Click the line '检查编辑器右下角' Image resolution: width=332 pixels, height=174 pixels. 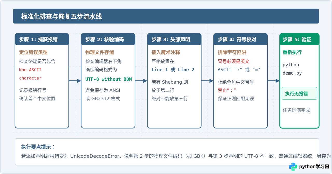103,61
